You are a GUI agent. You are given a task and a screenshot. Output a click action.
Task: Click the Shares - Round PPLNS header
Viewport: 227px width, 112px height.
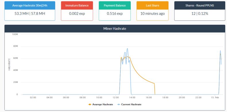pos(200,5)
